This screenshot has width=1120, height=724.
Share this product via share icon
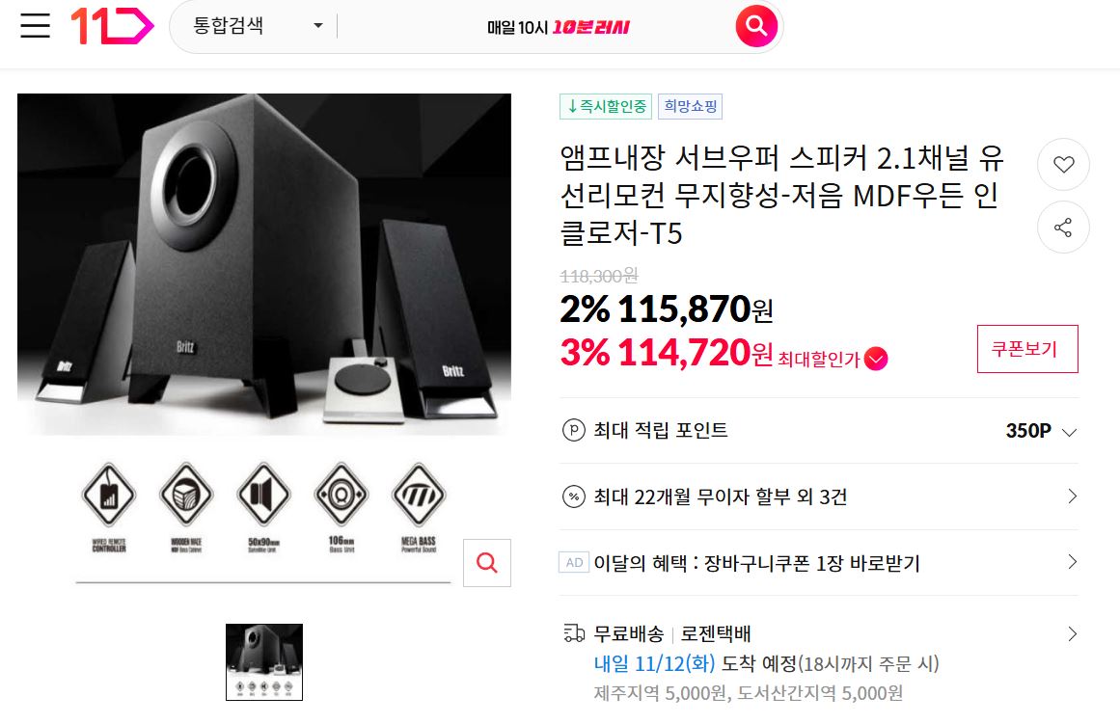tap(1063, 228)
